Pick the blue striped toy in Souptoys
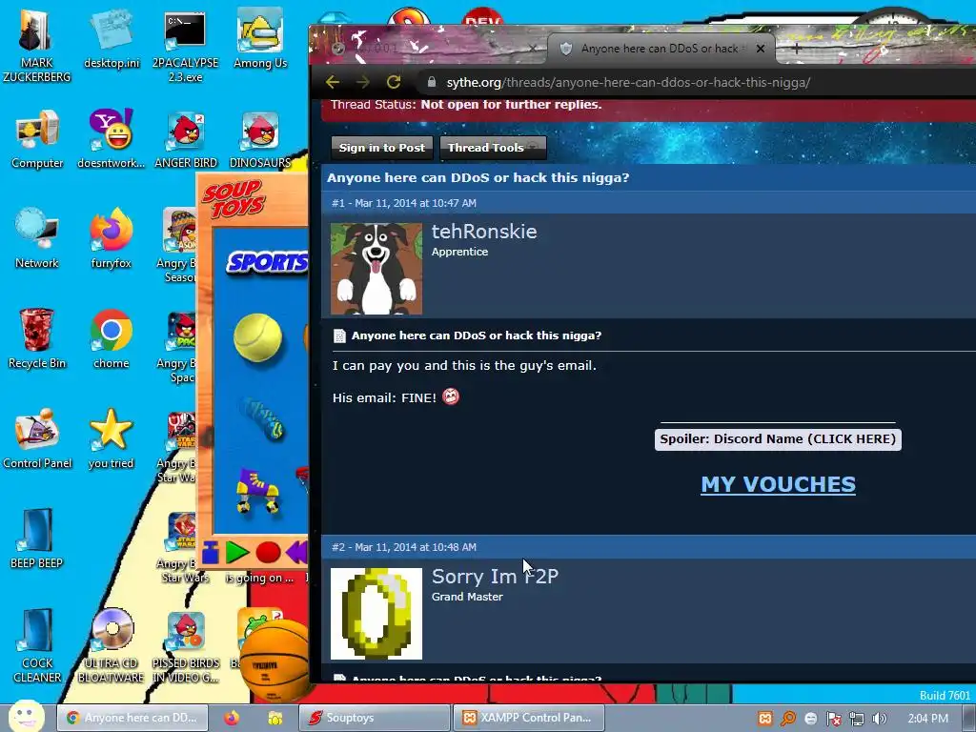 (x=263, y=418)
